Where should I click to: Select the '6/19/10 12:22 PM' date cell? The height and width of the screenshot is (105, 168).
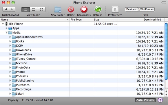pyautogui.click(x=141, y=89)
